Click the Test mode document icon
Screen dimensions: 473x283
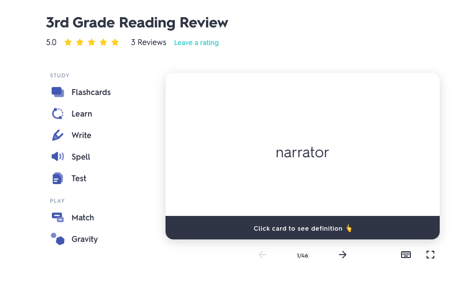(58, 178)
